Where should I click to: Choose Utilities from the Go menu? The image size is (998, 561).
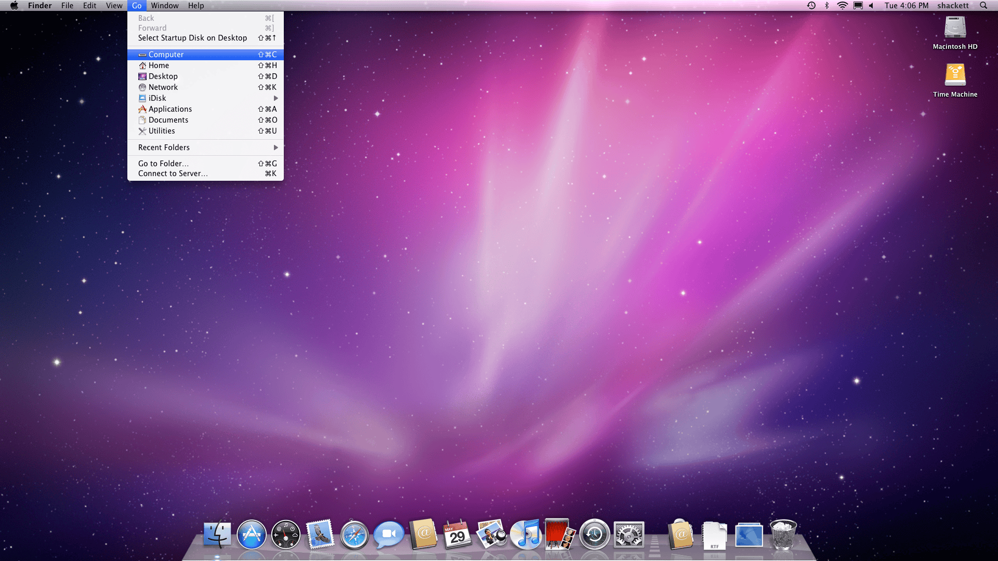(205, 131)
